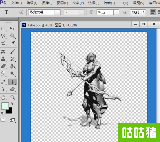Select the Brush tool
Viewport: 160px width, 142px height.
click(12, 52)
